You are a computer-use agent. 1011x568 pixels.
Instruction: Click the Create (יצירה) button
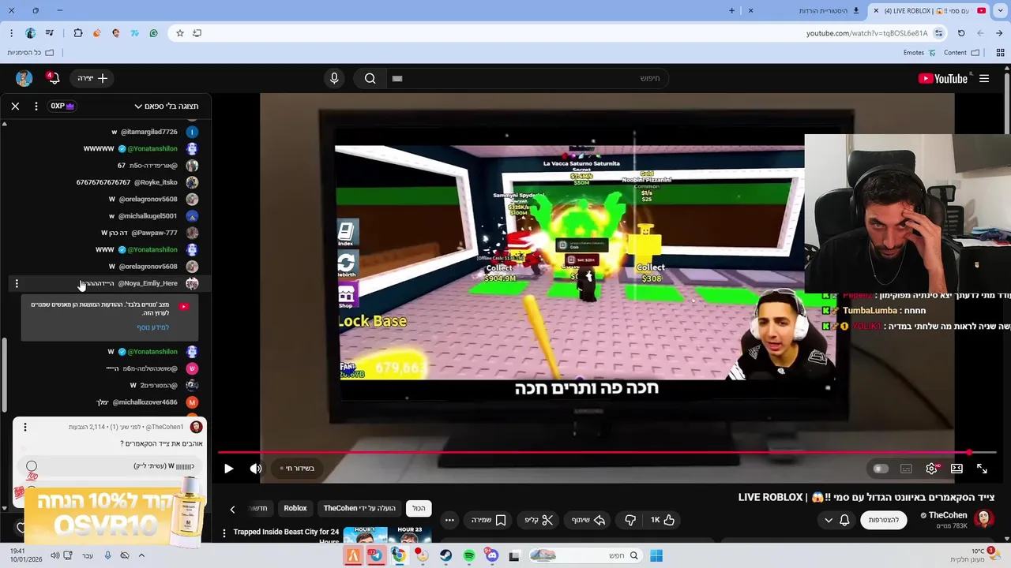click(x=92, y=78)
